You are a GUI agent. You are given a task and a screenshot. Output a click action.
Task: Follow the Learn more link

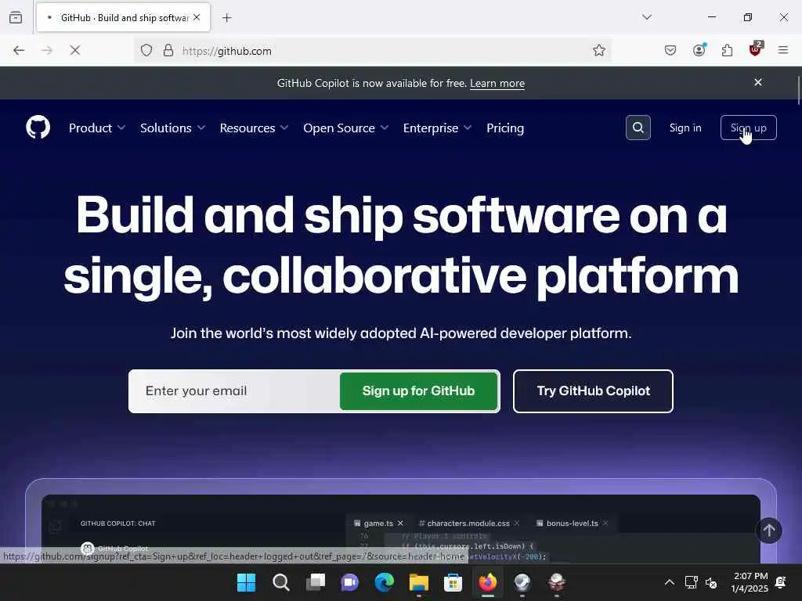[497, 83]
